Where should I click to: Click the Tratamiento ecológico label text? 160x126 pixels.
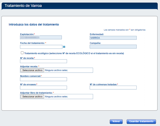(74, 53)
